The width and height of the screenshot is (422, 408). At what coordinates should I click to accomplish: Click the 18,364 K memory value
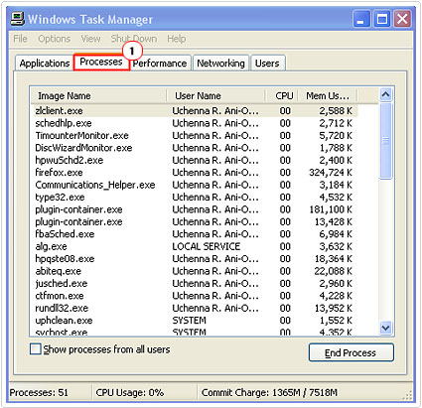[334, 259]
